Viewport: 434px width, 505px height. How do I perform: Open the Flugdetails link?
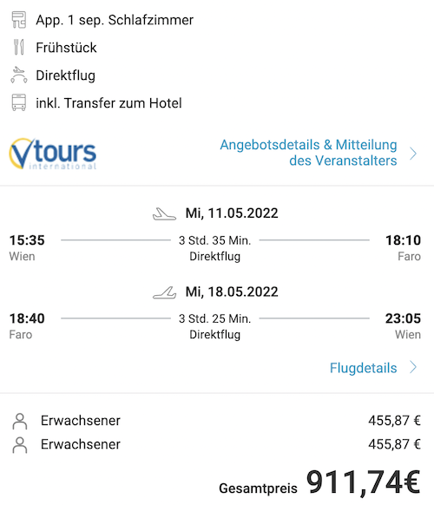[363, 368]
